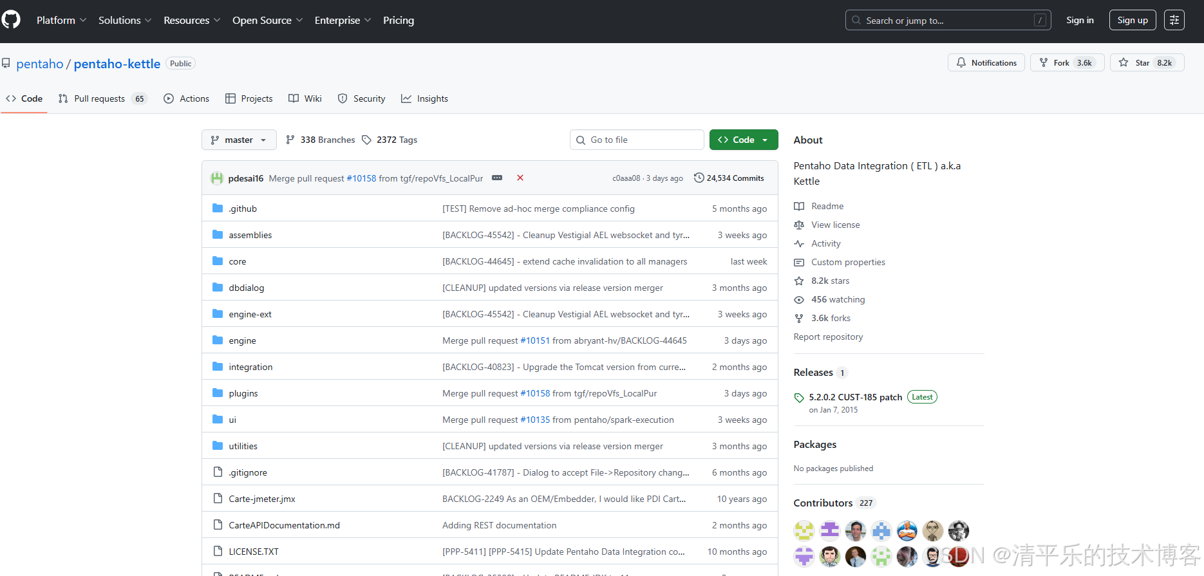Open the Code tab
This screenshot has width=1204, height=576.
[24, 98]
